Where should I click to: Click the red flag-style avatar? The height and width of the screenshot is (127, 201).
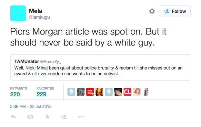point(90,92)
